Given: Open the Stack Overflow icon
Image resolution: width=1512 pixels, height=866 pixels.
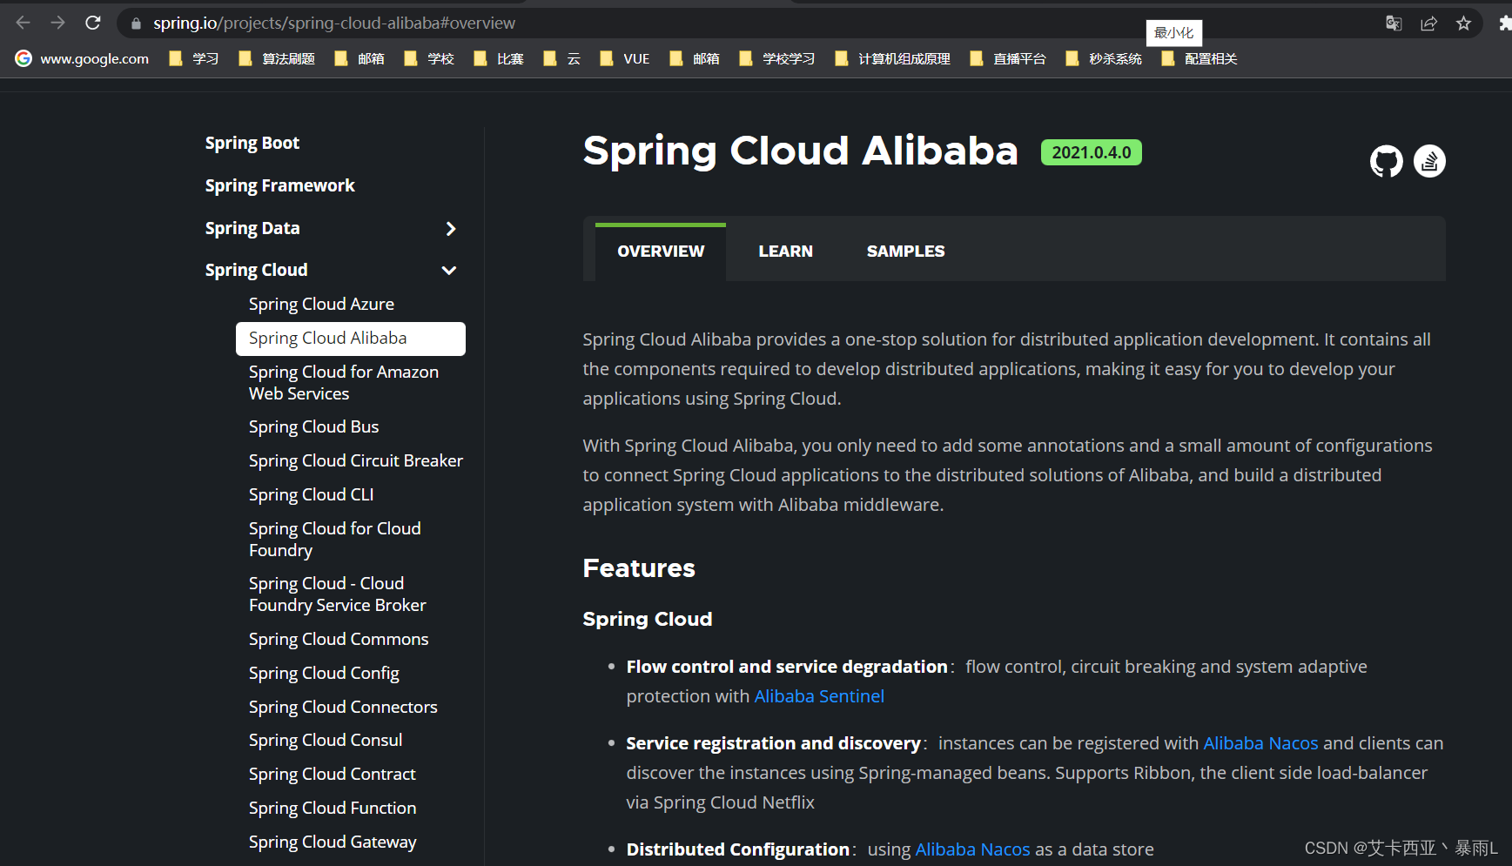Looking at the screenshot, I should [1429, 161].
